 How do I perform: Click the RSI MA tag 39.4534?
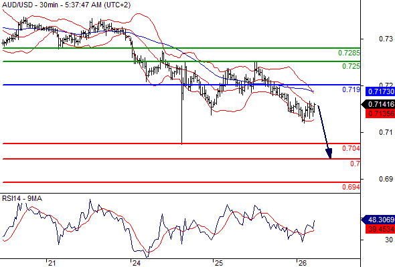(x=380, y=229)
